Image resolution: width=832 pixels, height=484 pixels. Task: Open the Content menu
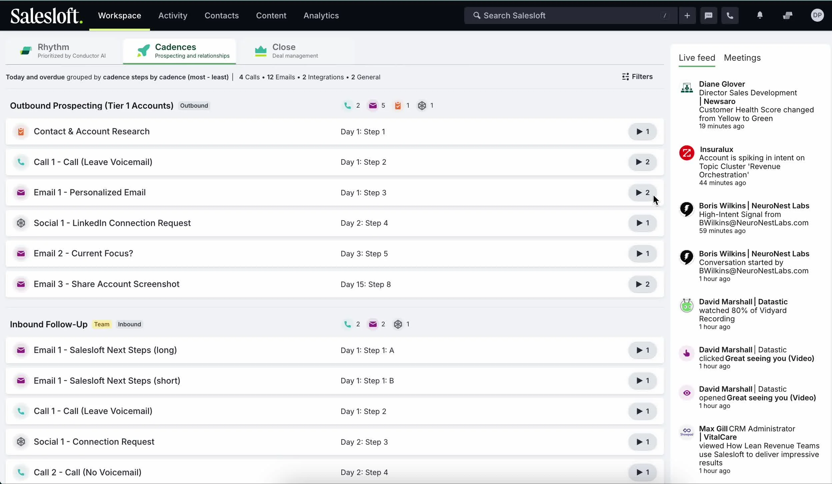coord(271,16)
